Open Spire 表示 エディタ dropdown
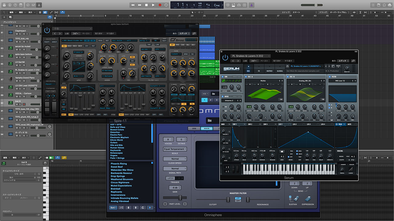Screen dimensions: 394x221 [x=184, y=33]
